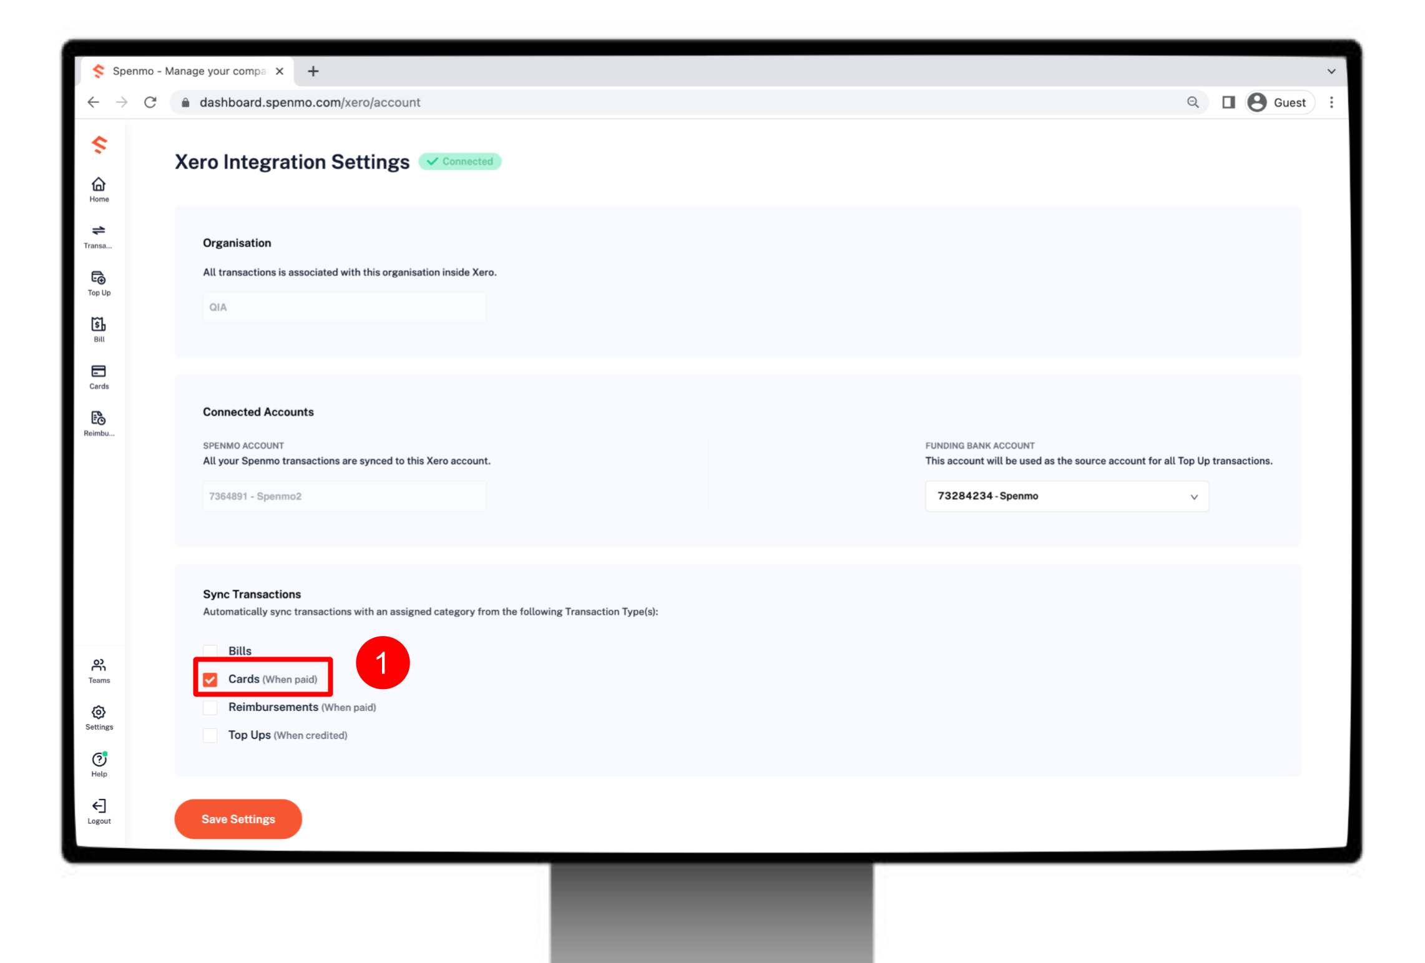Screen dimensions: 1425x963
Task: Uncheck the Cards (When paid) checkbox
Action: [x=210, y=679]
